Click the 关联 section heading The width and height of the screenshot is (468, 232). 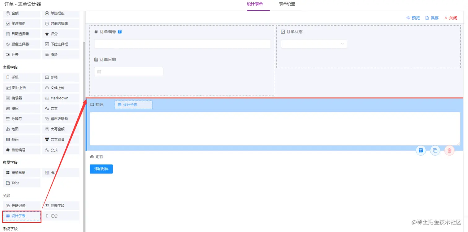(6, 196)
